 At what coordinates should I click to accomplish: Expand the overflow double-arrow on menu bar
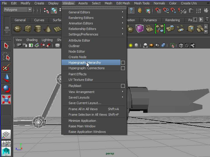(208, 3)
